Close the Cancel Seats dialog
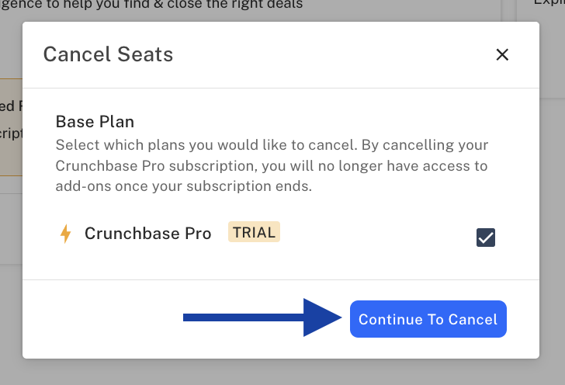The height and width of the screenshot is (385, 565). point(502,55)
